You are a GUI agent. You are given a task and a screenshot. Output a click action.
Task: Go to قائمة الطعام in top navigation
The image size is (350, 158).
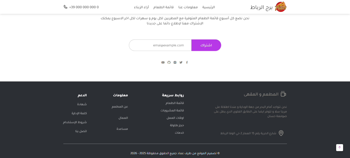(x=163, y=7)
